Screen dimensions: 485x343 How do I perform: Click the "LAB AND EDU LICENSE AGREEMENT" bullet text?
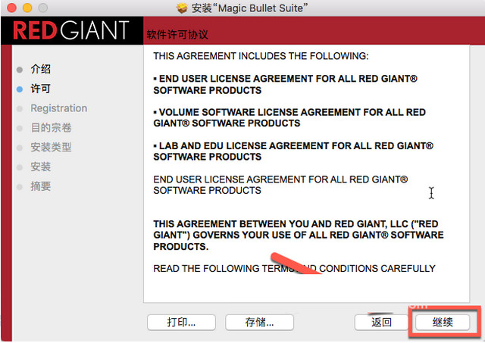point(293,151)
